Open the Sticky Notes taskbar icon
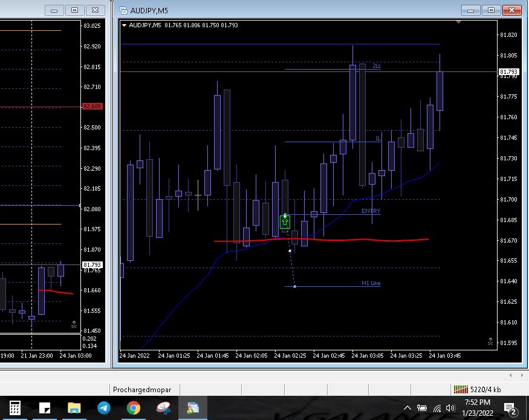The image size is (529, 420). (x=45, y=408)
